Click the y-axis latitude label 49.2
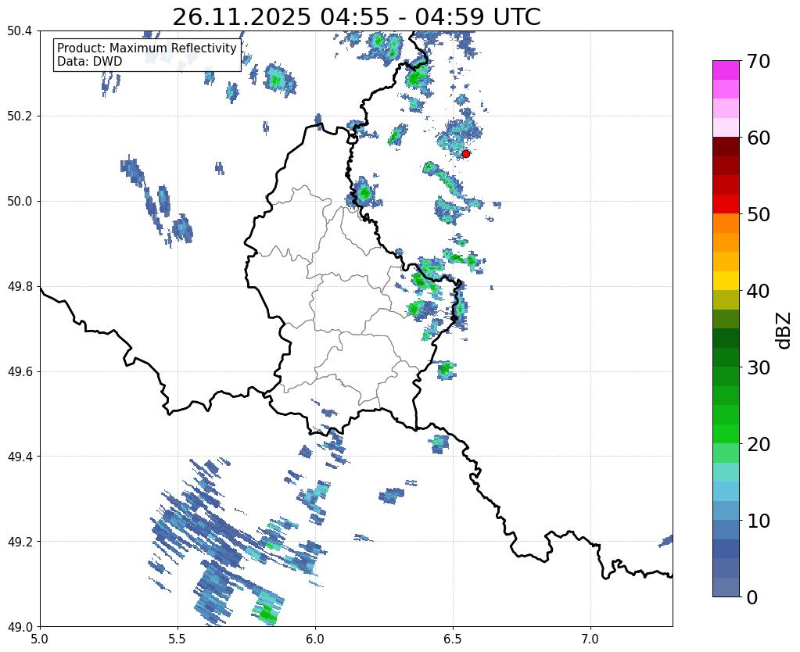Image resolution: width=800 pixels, height=652 pixels. point(20,542)
